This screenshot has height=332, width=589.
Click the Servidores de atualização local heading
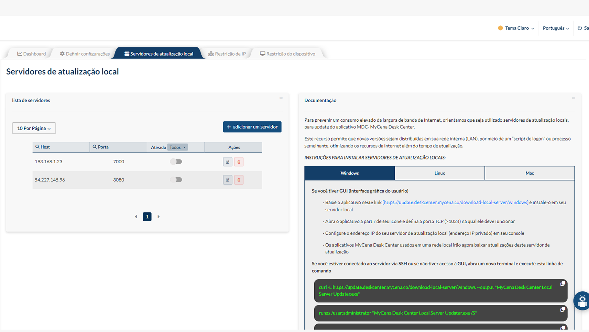coord(63,71)
